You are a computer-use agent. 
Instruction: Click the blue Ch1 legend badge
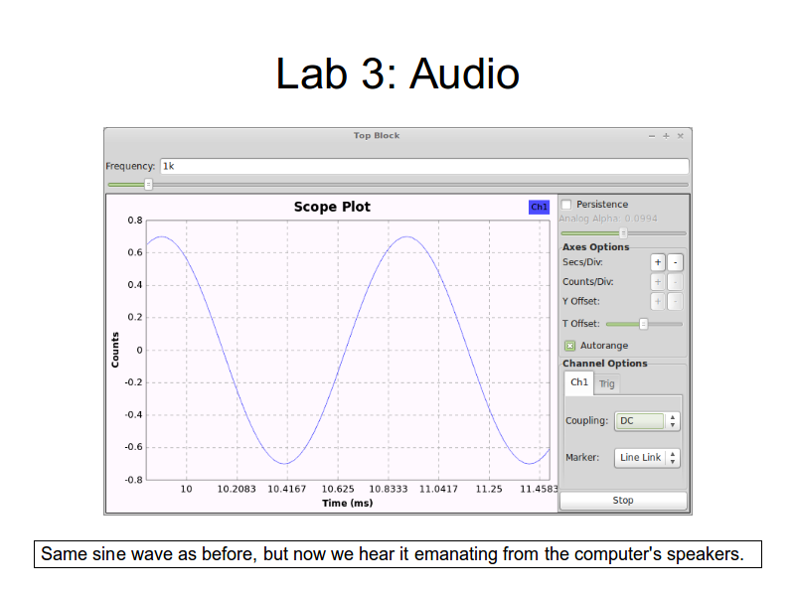tap(539, 207)
